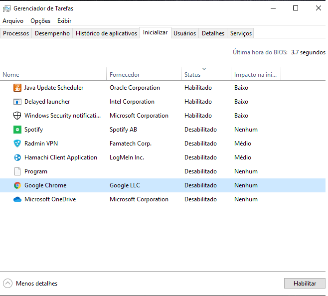Select Windows Security notification row name
328x296 pixels.
point(62,116)
